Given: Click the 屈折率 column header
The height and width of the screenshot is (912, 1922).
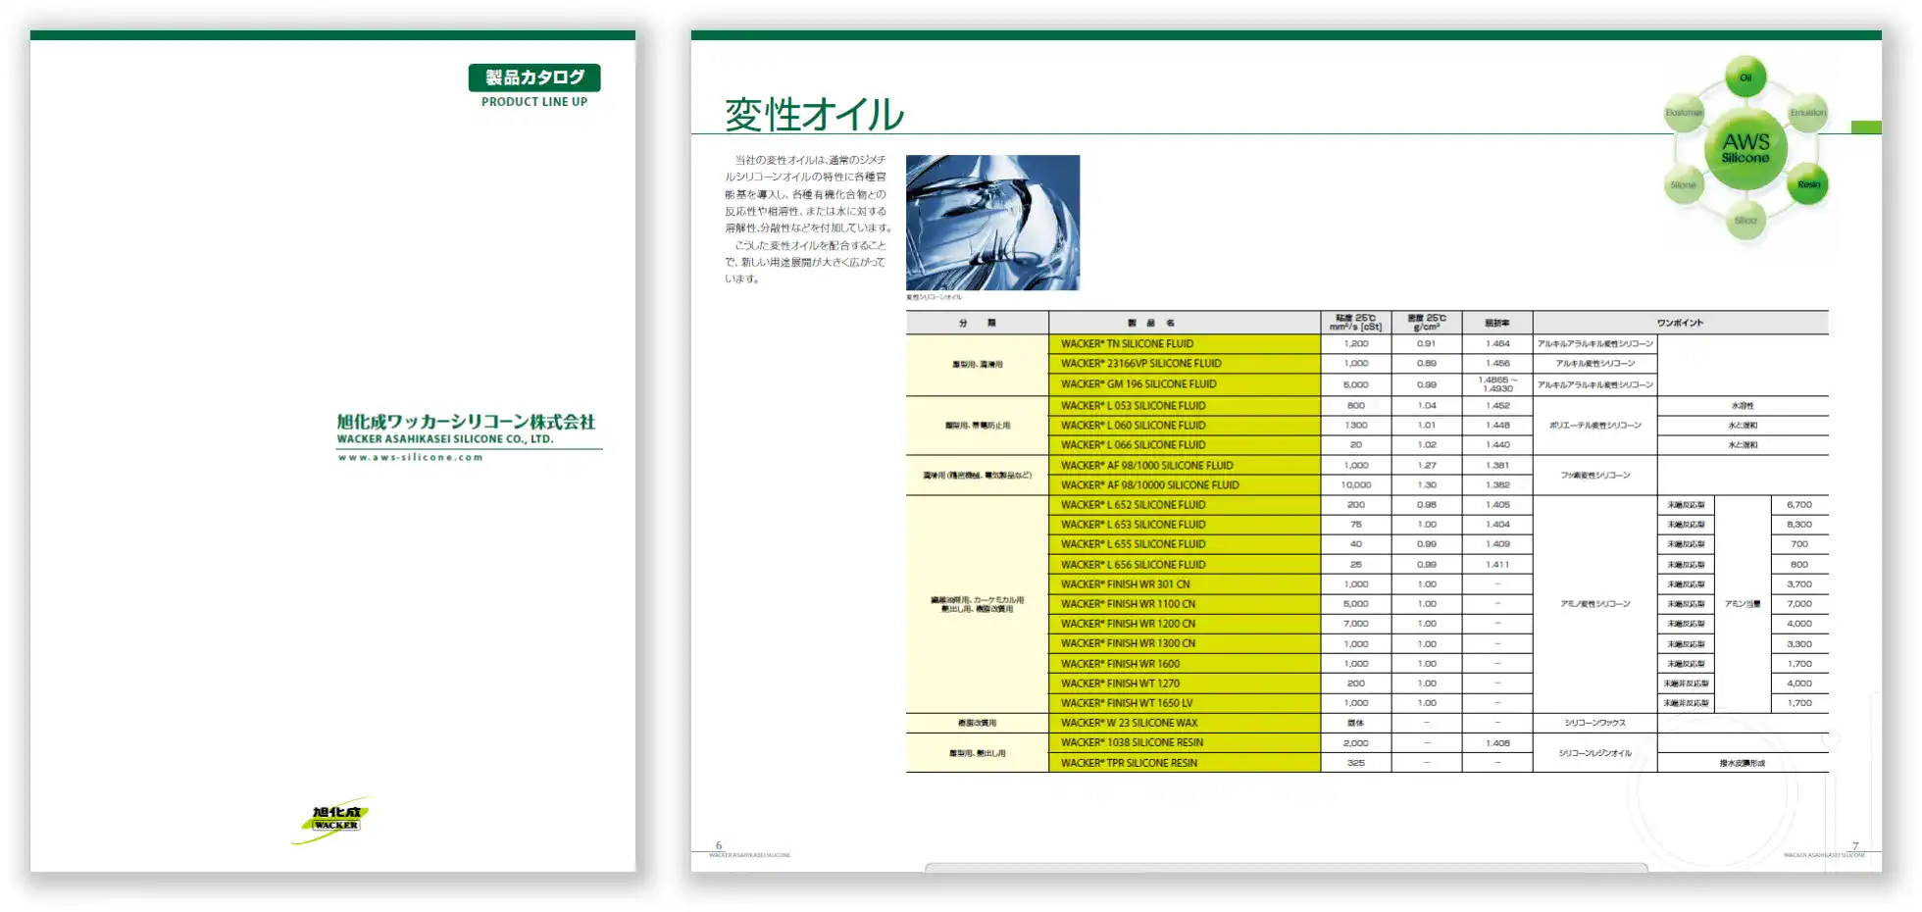Looking at the screenshot, I should (x=1497, y=323).
